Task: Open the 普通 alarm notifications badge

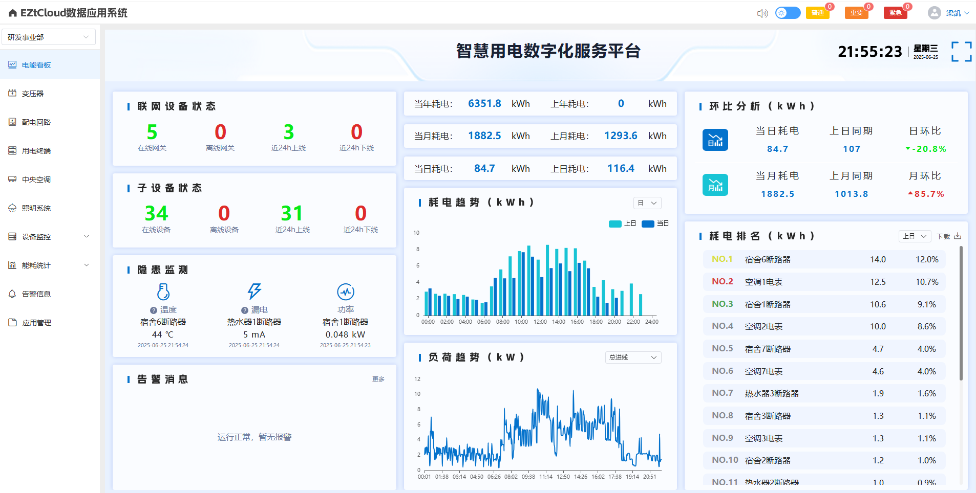Action: (x=817, y=13)
